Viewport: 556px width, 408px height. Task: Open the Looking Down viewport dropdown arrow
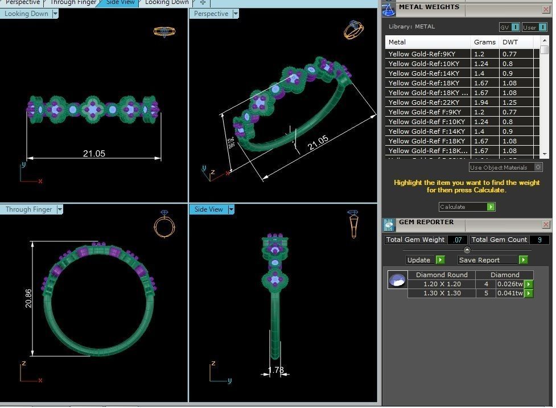pos(55,14)
